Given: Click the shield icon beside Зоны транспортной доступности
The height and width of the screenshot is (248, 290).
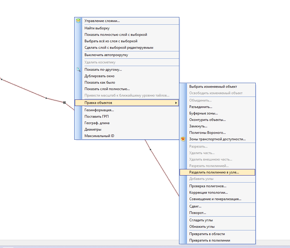Looking at the screenshot, I should point(183,139).
